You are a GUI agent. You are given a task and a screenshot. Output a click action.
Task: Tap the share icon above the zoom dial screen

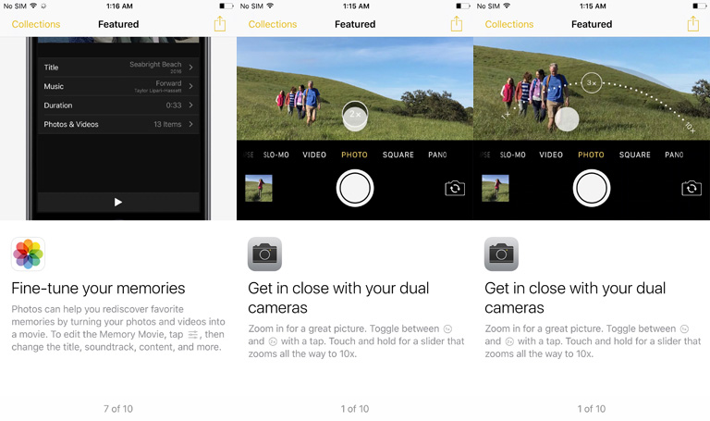pos(692,24)
